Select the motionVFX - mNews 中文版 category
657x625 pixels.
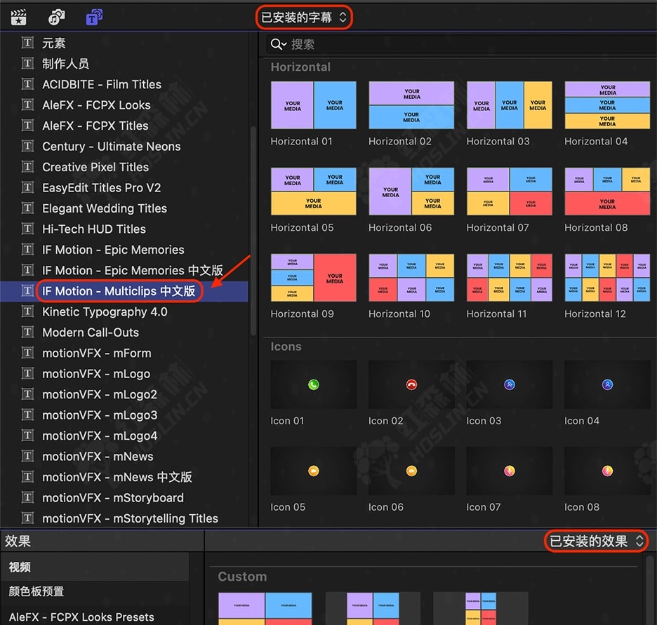[117, 477]
